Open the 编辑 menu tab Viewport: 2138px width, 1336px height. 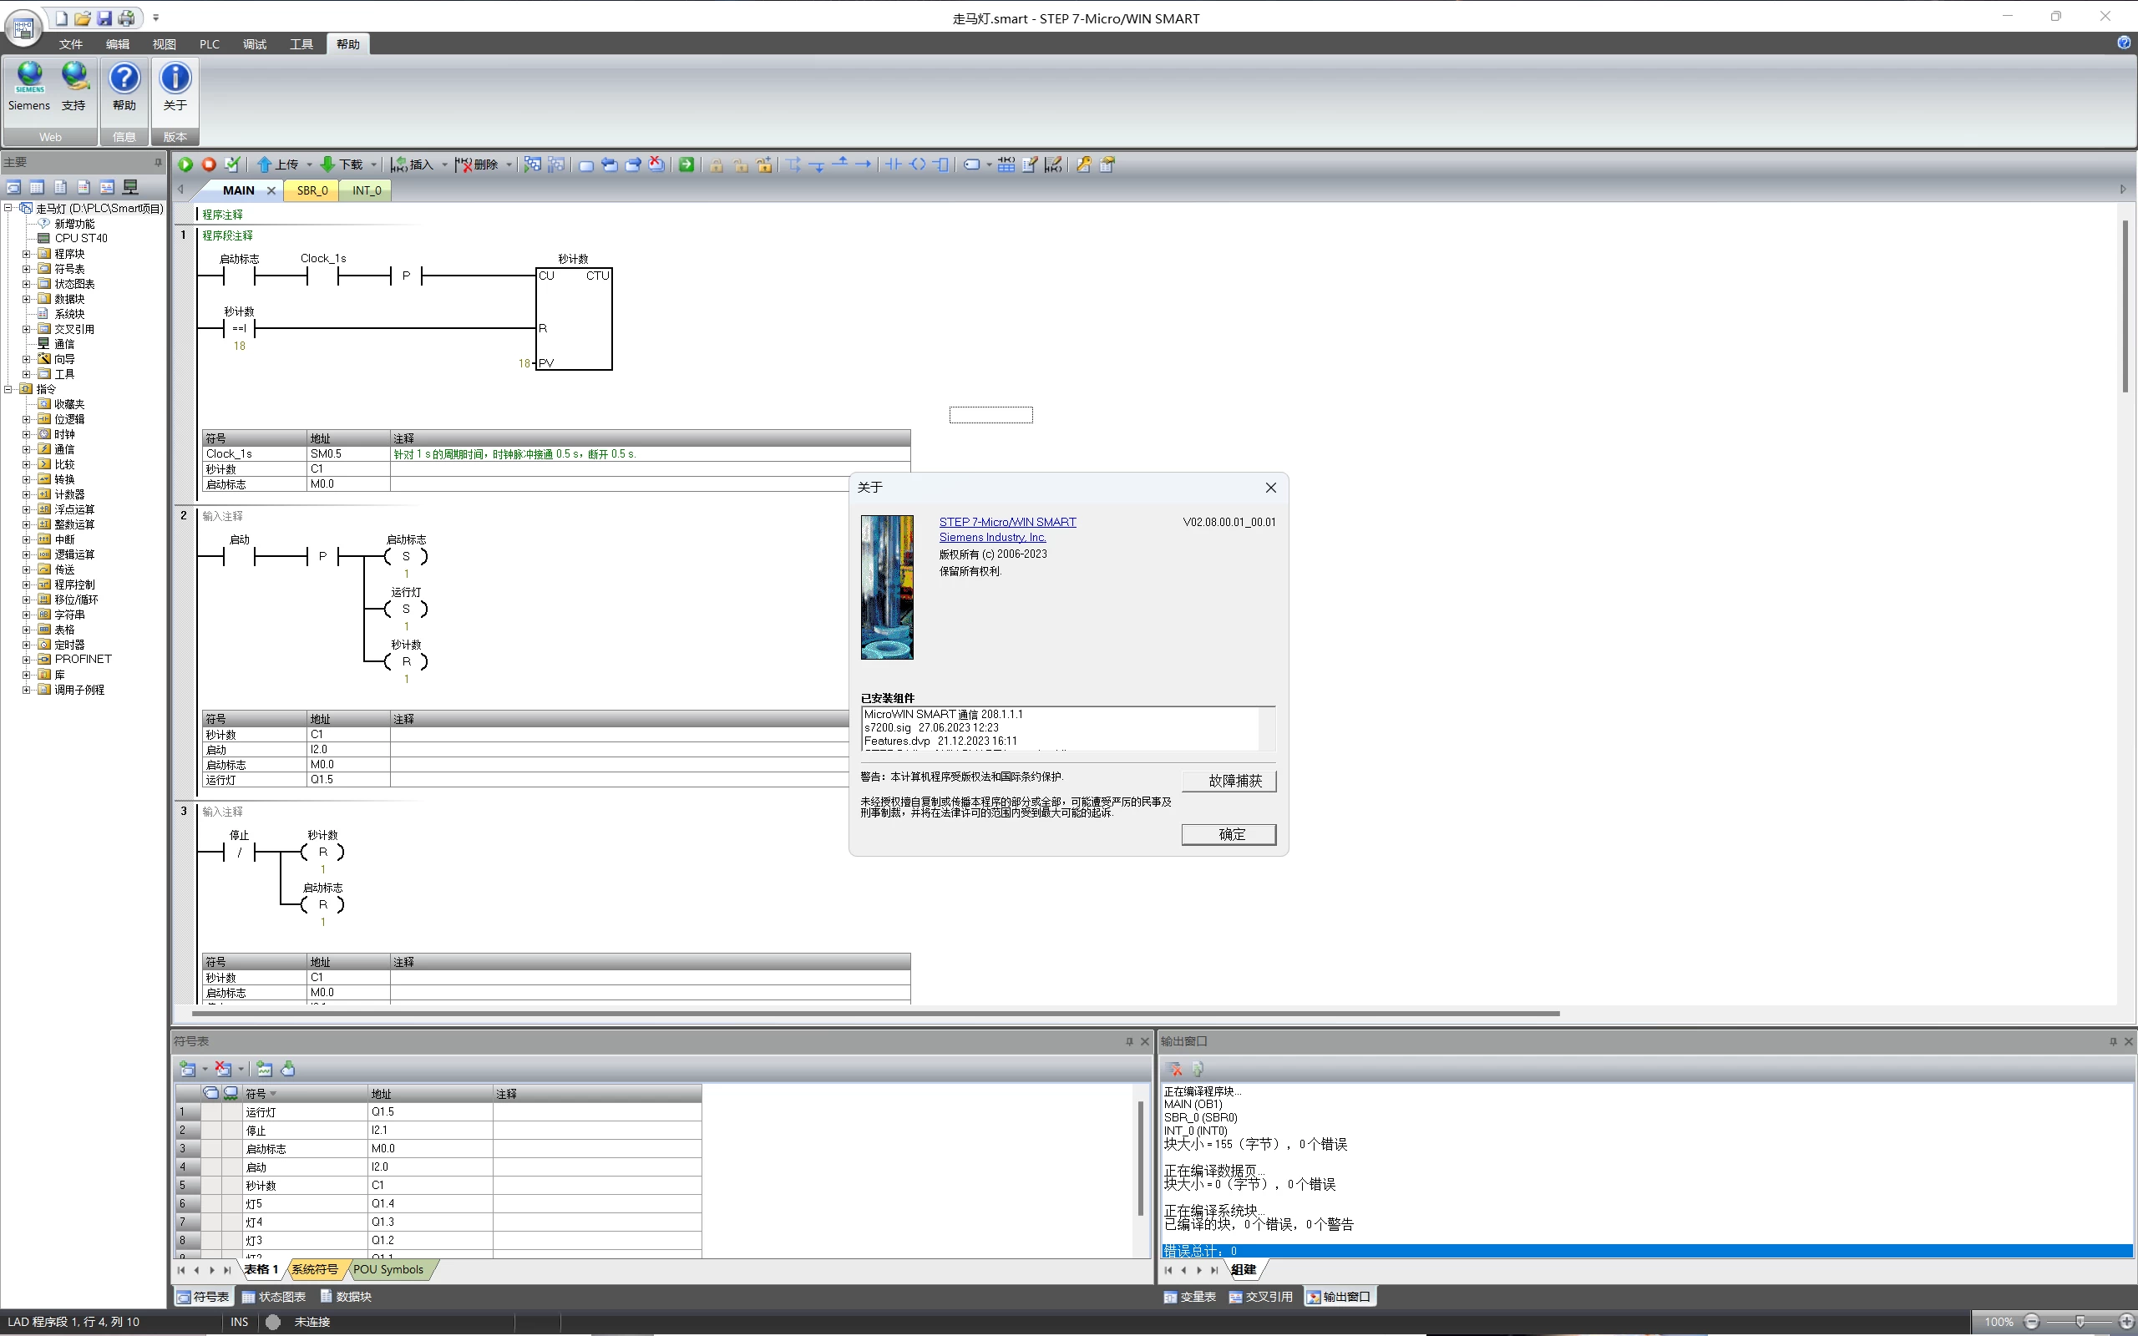point(118,44)
